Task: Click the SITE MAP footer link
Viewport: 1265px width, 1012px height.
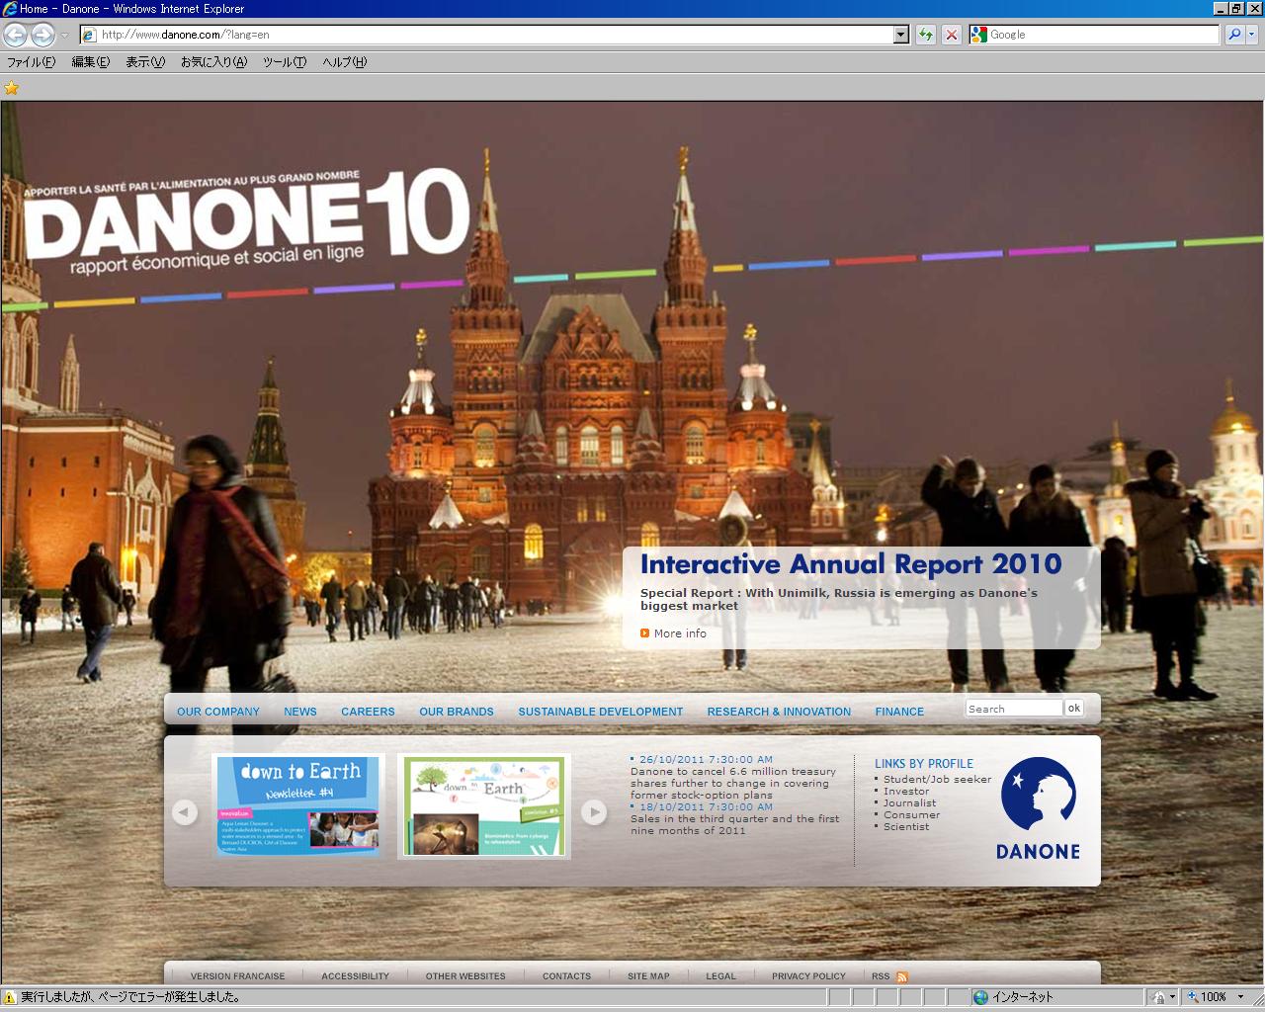Action: coord(648,976)
